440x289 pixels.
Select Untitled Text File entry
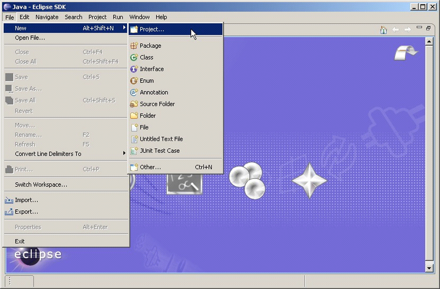175,139
